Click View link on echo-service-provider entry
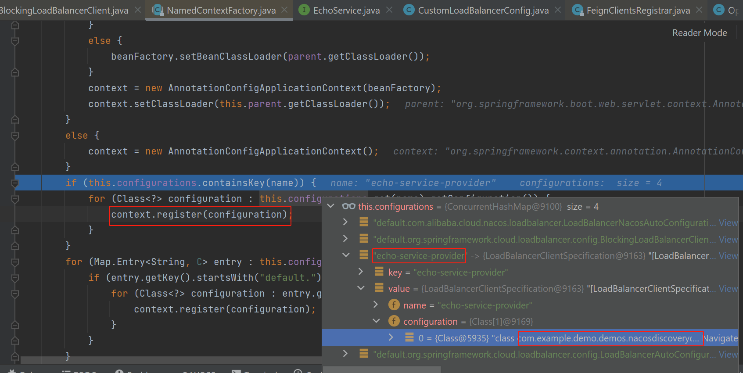This screenshot has width=743, height=373. pos(728,256)
